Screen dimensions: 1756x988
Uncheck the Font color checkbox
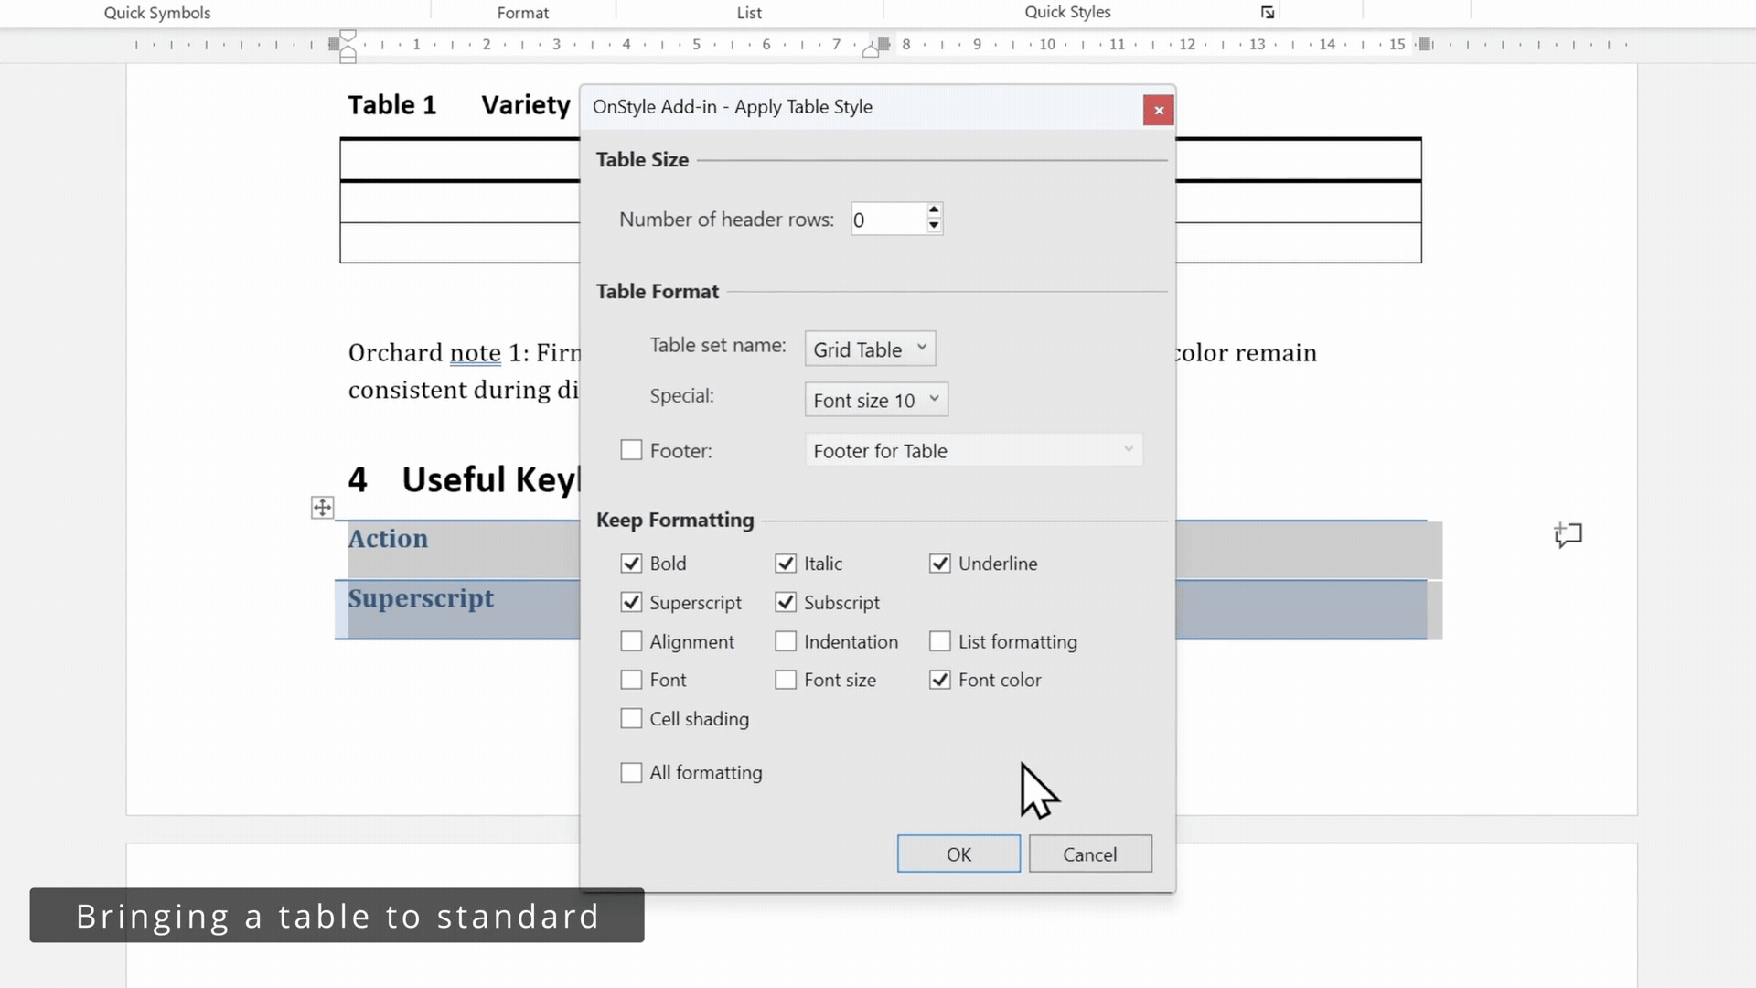coord(940,680)
